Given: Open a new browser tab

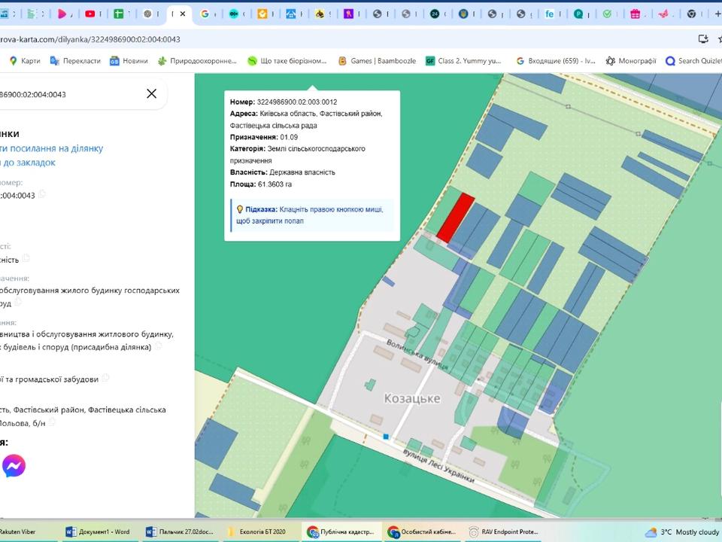Looking at the screenshot, I should pos(715,14).
